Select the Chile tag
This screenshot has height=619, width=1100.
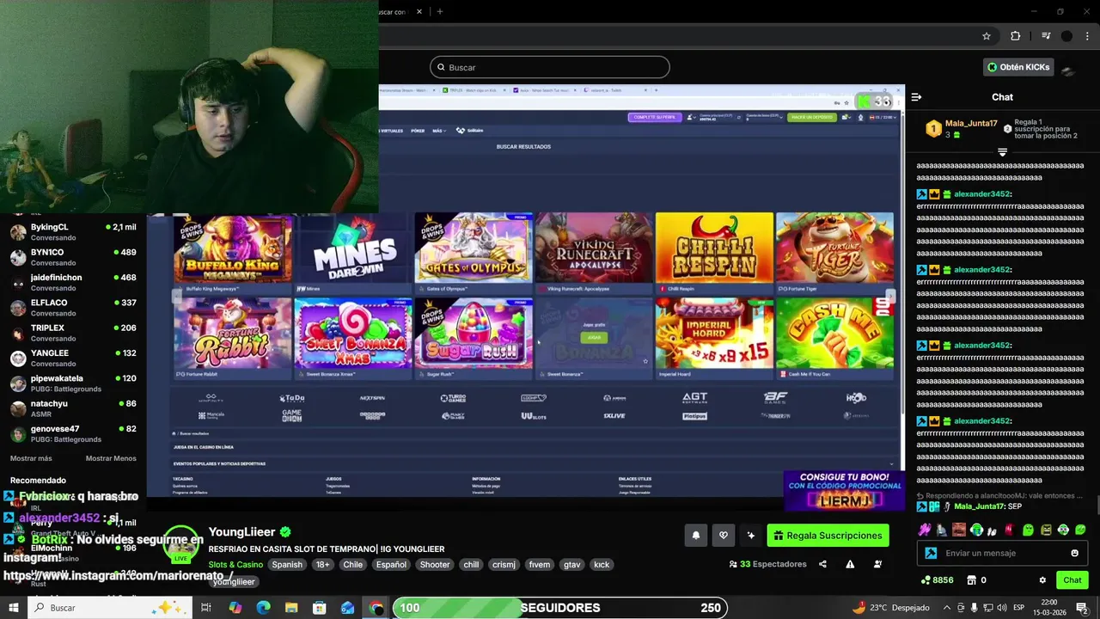[x=353, y=565]
